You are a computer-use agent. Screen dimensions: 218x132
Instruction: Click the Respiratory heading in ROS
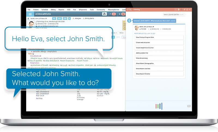[35, 63]
